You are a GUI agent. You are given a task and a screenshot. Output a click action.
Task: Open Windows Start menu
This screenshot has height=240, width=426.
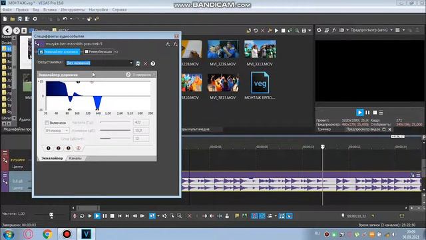tap(8, 234)
